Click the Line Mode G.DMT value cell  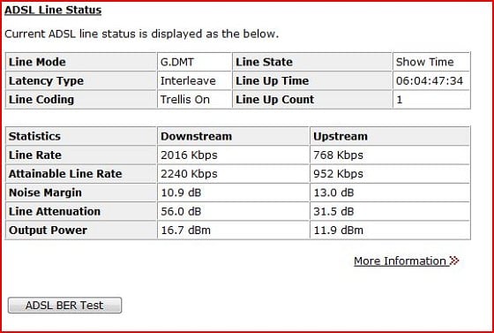click(x=195, y=62)
